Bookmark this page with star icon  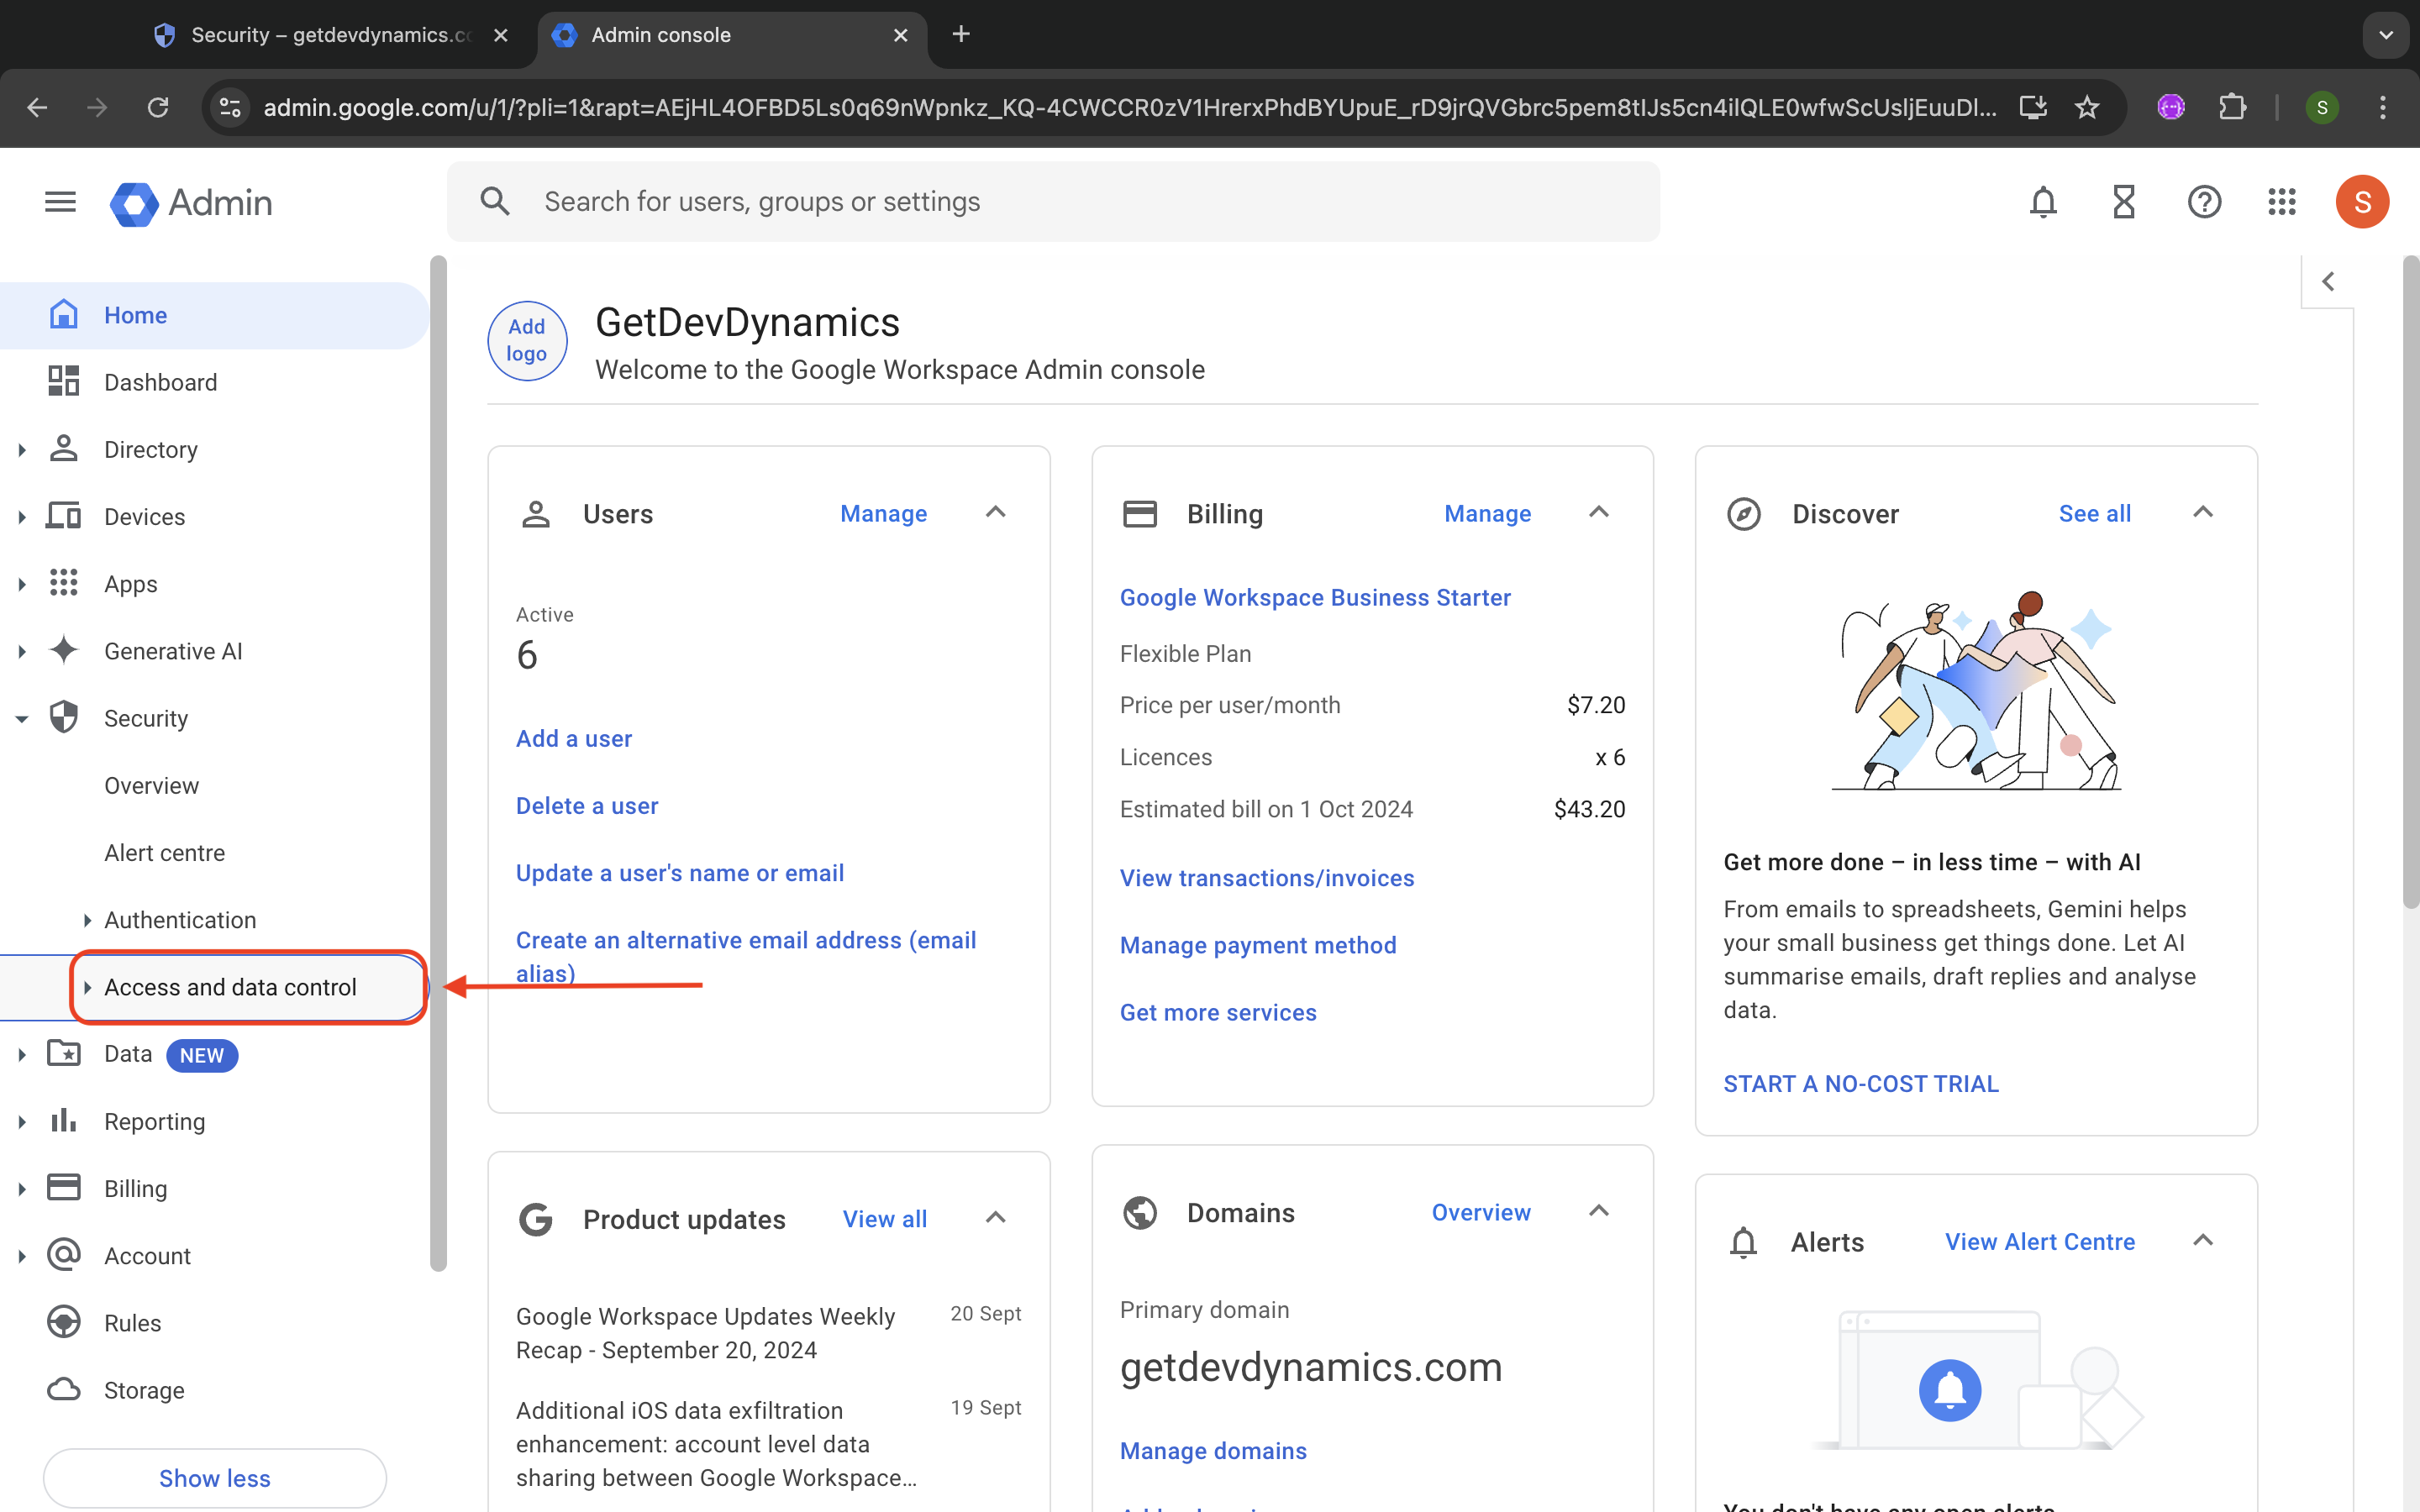point(2087,107)
